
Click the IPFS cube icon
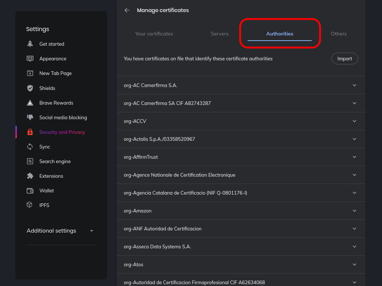30,205
